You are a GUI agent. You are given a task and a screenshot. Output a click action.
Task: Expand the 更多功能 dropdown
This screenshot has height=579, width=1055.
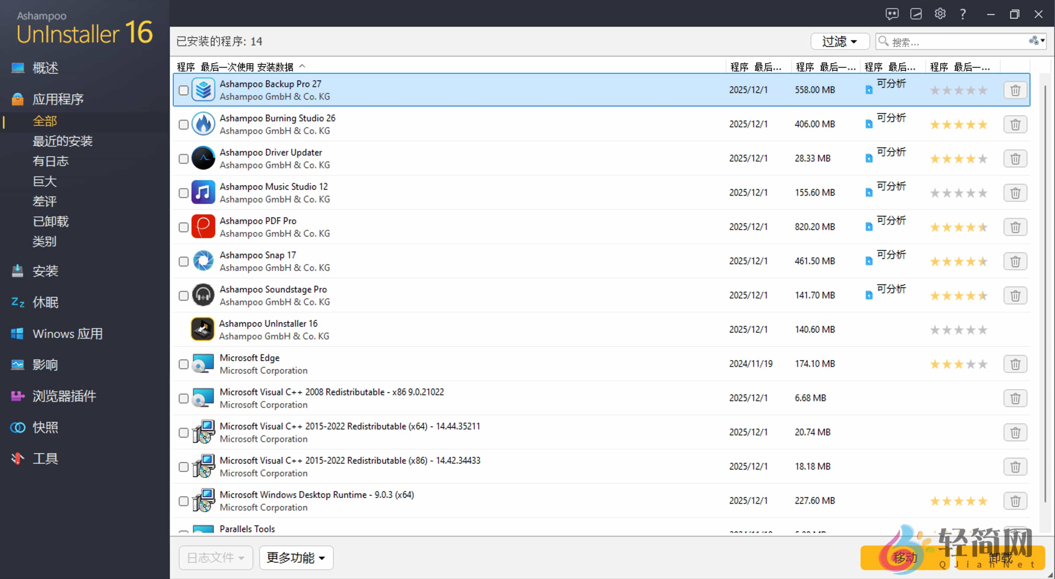click(x=296, y=557)
